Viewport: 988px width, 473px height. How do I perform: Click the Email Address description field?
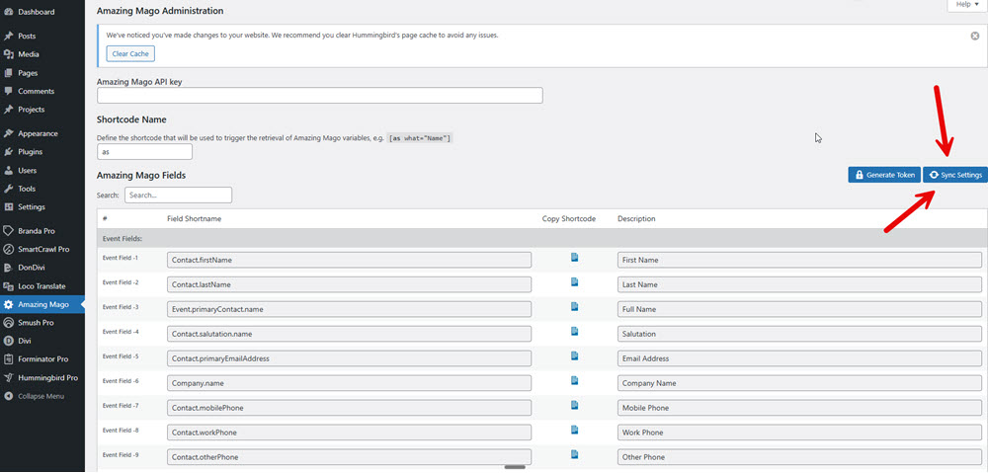[799, 358]
